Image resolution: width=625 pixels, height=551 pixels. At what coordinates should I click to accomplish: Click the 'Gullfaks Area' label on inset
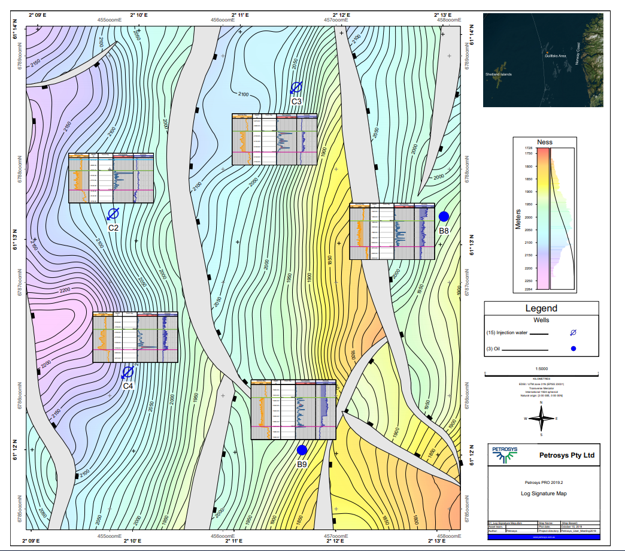555,56
